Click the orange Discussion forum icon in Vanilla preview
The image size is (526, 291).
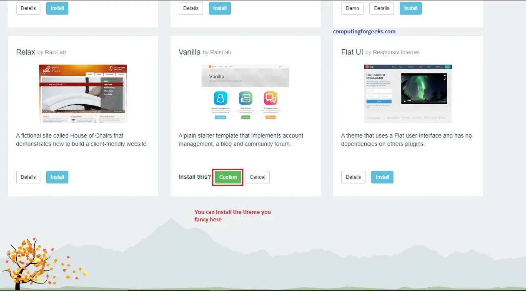(x=271, y=99)
